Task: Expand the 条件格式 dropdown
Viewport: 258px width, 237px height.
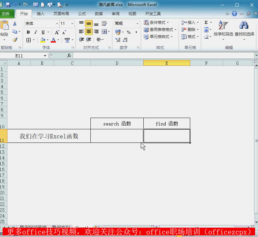Action: click(159, 23)
